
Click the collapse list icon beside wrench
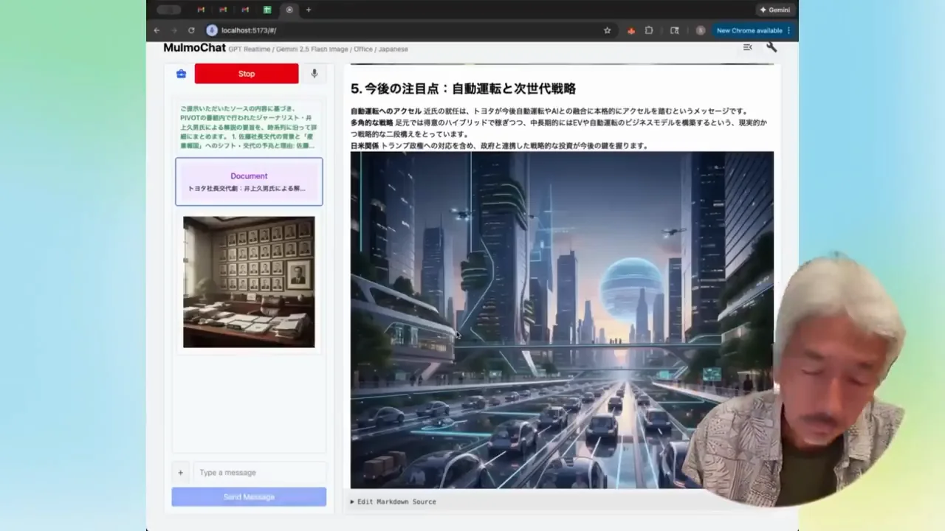click(747, 47)
